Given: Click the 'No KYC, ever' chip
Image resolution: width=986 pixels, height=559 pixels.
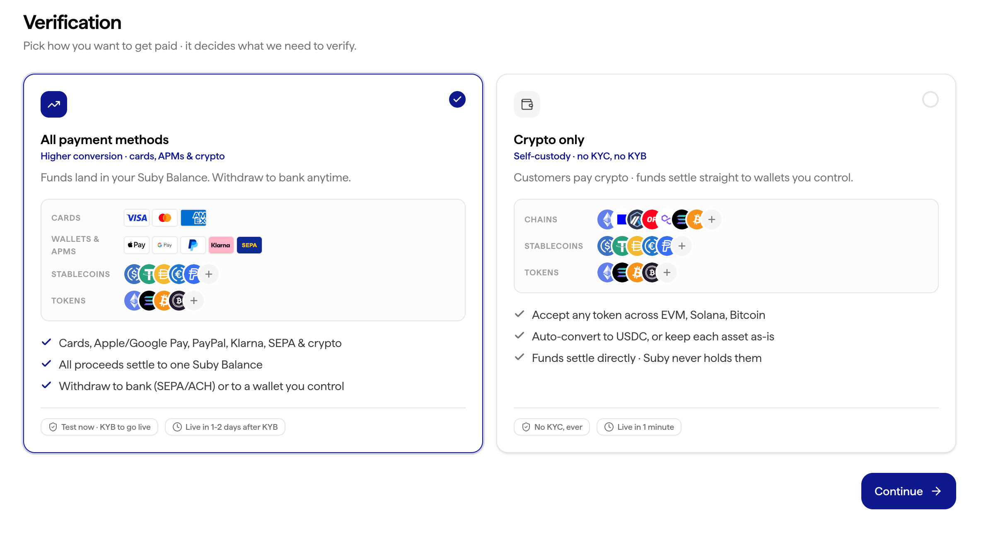Looking at the screenshot, I should point(552,427).
